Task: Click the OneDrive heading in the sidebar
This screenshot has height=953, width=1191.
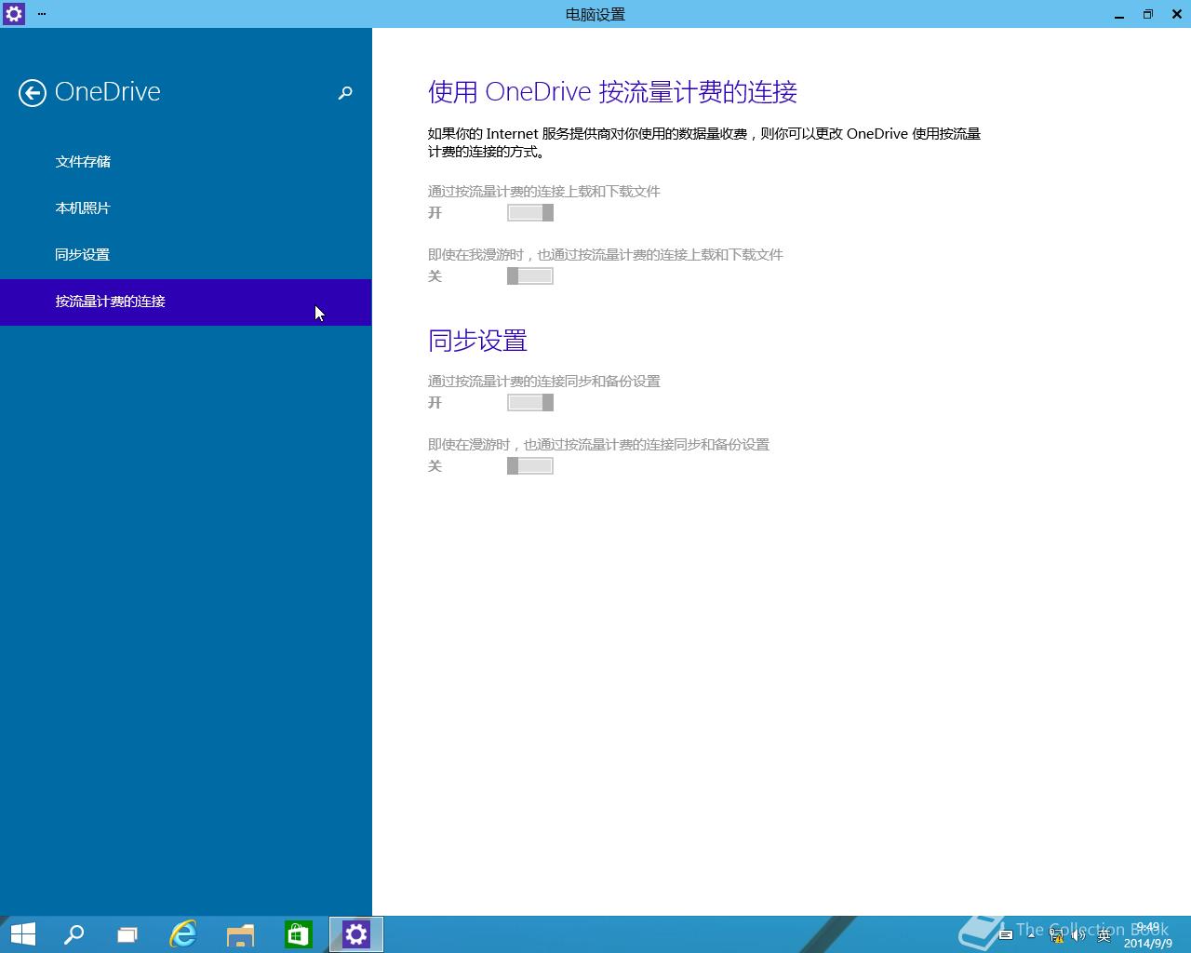Action: point(108,91)
